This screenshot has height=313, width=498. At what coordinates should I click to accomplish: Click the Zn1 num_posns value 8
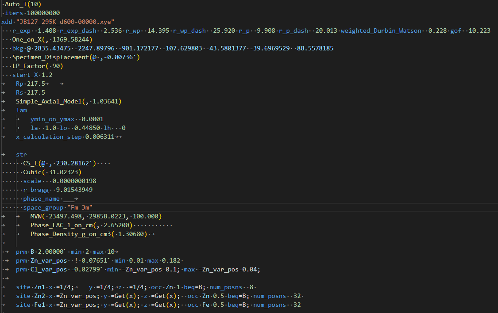coord(251,287)
